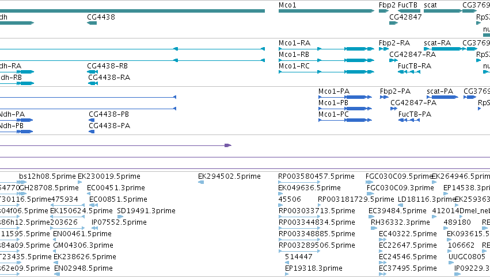Click the CG4438-PB protein glyph
490x277 pixels.
click(92, 120)
